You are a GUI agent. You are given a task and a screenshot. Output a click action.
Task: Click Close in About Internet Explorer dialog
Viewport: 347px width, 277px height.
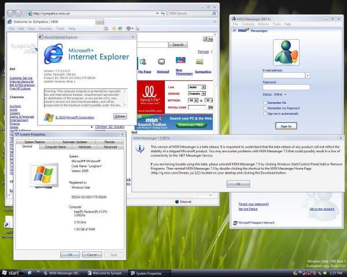click(x=120, y=116)
